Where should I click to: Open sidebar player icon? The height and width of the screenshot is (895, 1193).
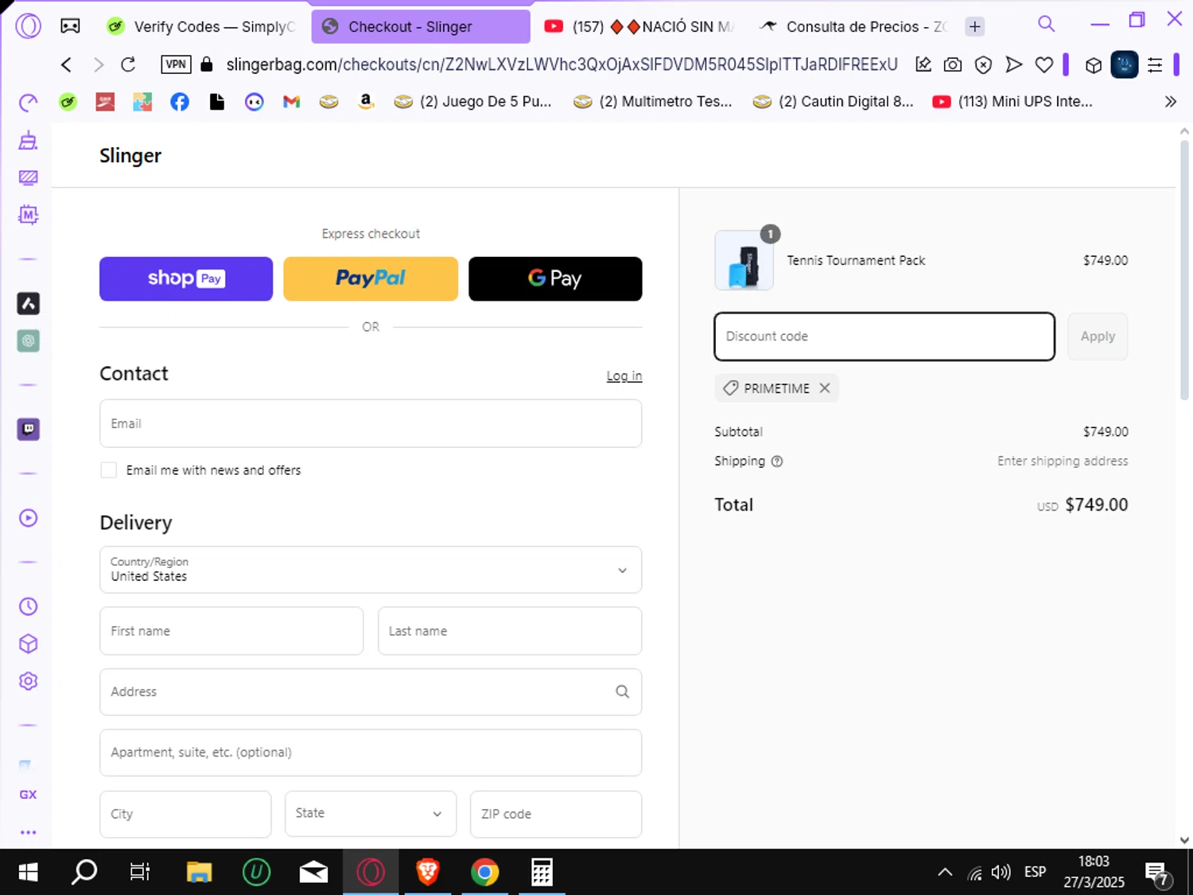[x=28, y=519]
